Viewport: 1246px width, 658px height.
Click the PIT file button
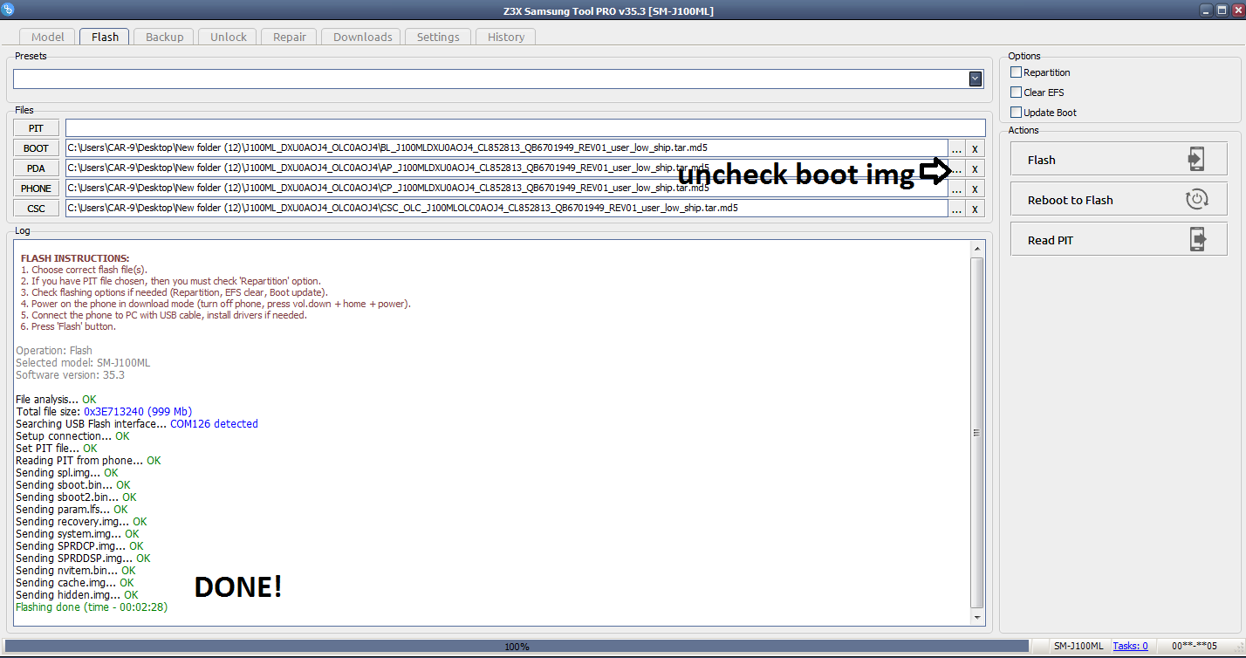pyautogui.click(x=36, y=128)
